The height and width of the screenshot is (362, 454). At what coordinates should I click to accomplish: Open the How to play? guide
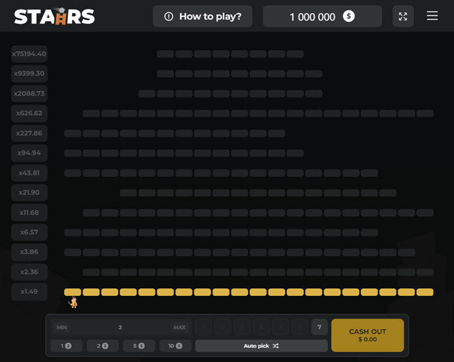point(203,17)
